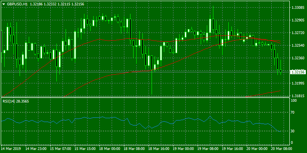Click the GBPUSD,H1 chart title text
The height and width of the screenshot is (153, 307).
coord(17,4)
